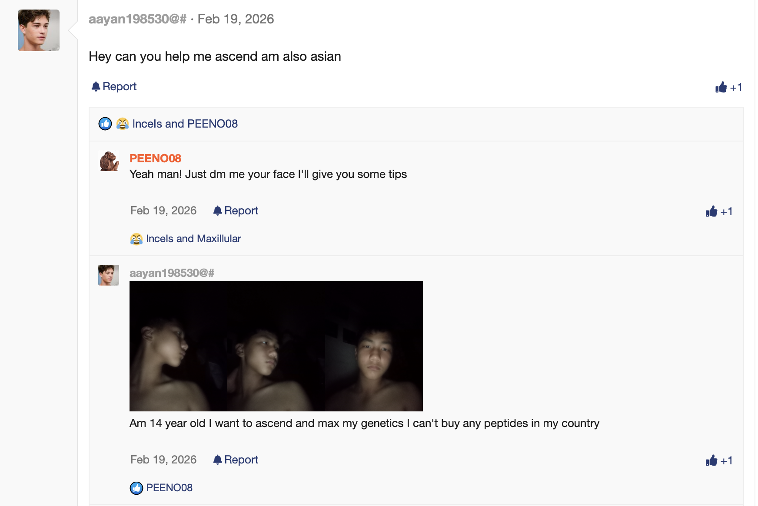
Task: Open small aayan198530@# avatar in reply
Action: pos(109,275)
